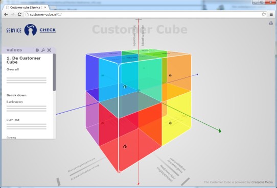Click the wrench settings icon in values panel
277x188 pixels.
(43, 50)
